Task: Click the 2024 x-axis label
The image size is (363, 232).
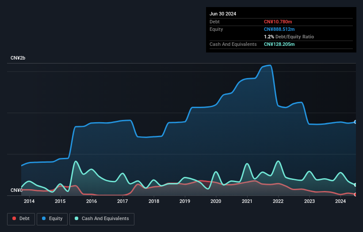Action: click(x=340, y=201)
